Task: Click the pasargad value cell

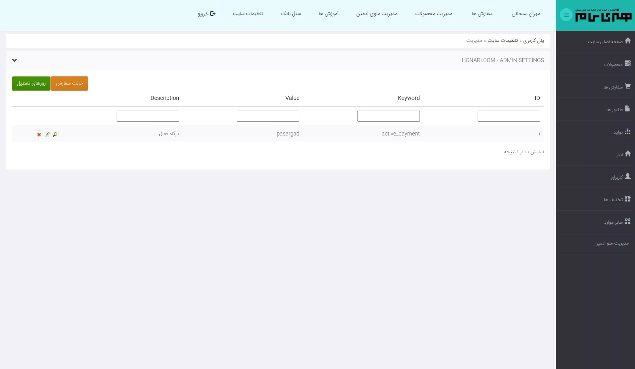Action: point(288,134)
